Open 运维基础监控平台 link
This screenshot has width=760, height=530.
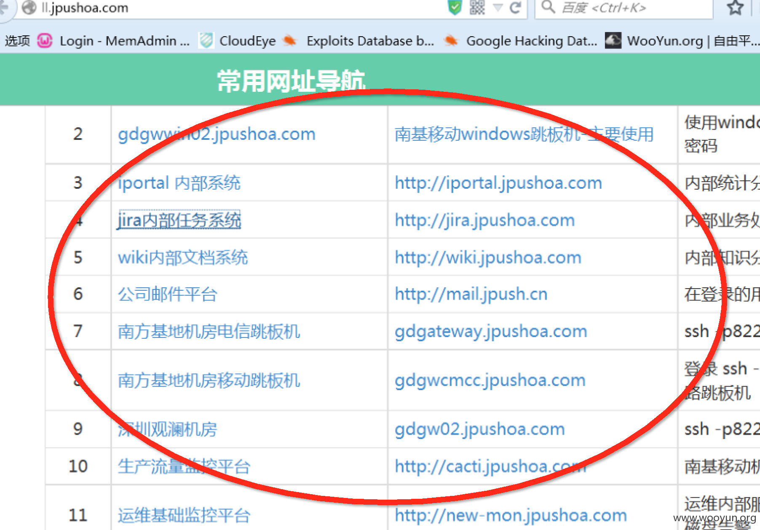click(184, 515)
